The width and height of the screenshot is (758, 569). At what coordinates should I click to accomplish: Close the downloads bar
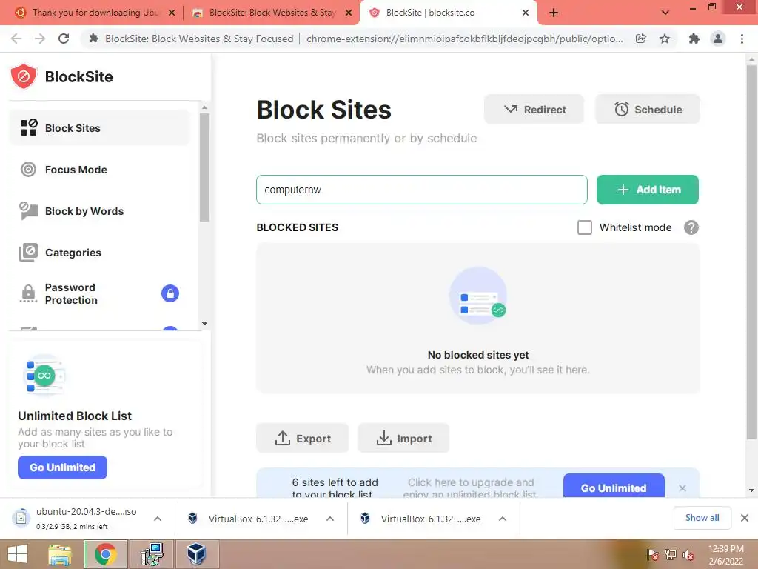[x=745, y=518]
